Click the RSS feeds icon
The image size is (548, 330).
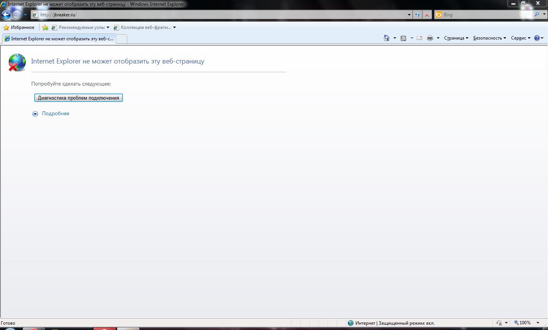tap(403, 38)
